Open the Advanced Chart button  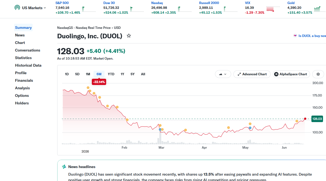click(252, 74)
